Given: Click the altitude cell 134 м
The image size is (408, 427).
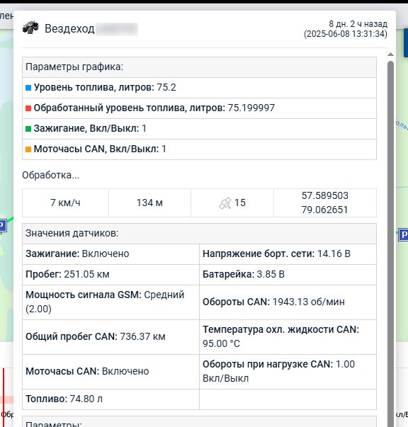Looking at the screenshot, I should pos(149,203).
